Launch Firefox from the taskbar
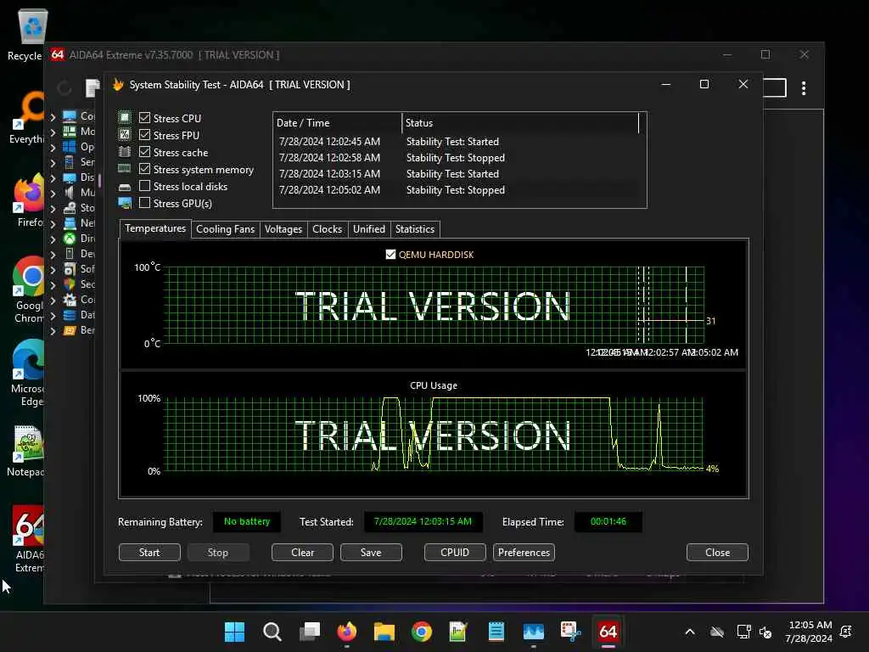The image size is (869, 652). (x=347, y=632)
